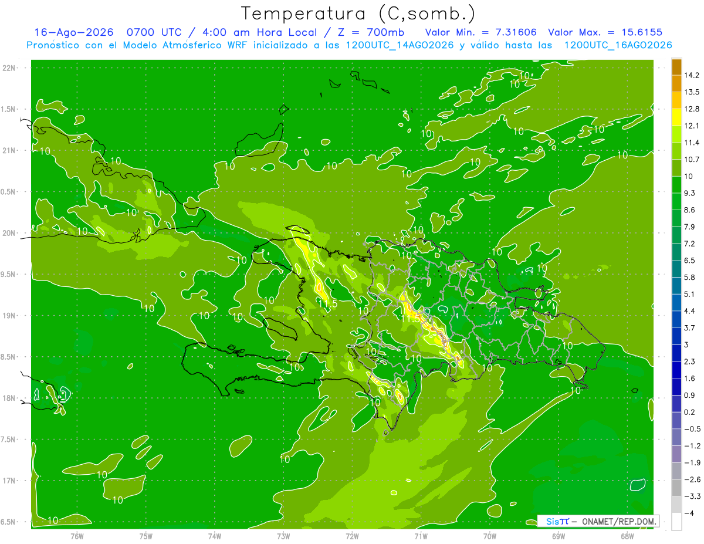Image resolution: width=704 pixels, height=544 pixels.
Task: Click the "14.2" value on color scale
Action: [692, 75]
